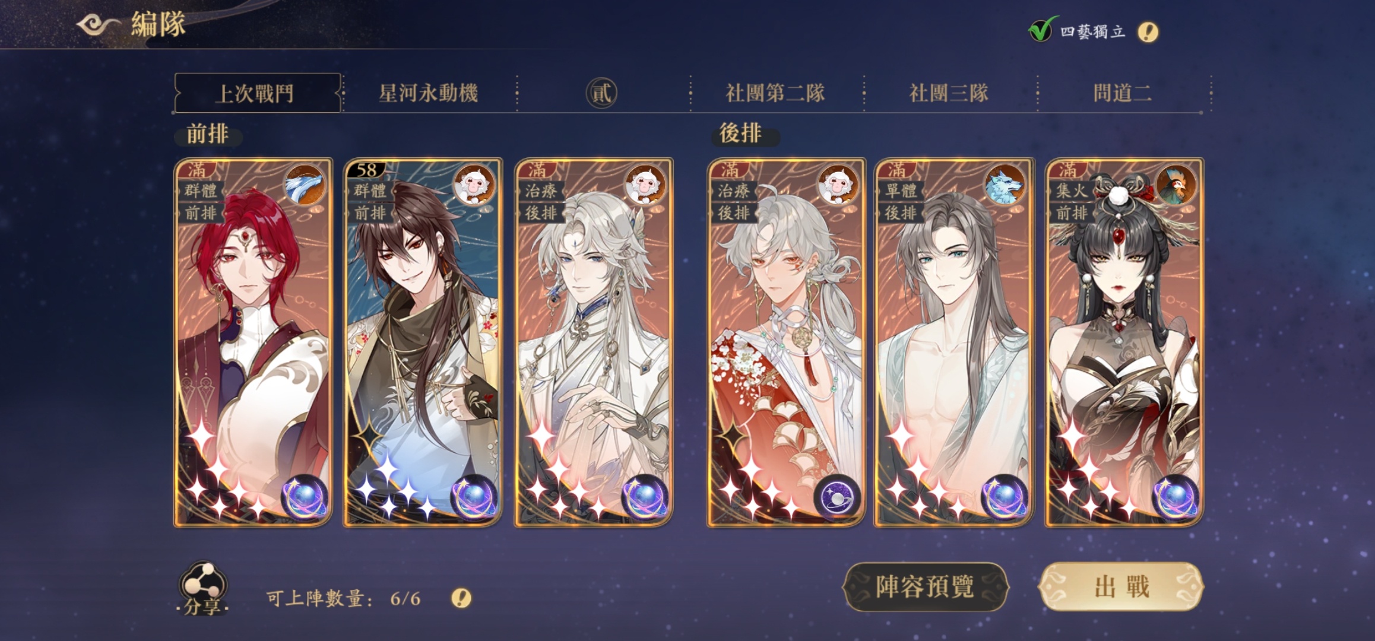
Task: Select the 貳 team tab
Action: 602,93
